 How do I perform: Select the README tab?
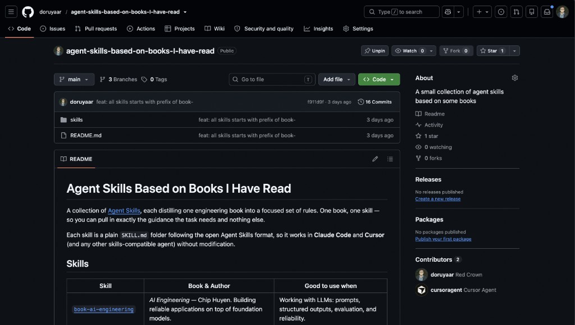[76, 159]
